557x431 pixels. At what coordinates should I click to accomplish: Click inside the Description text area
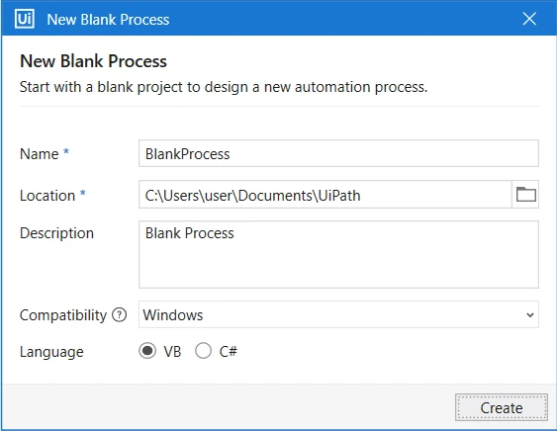click(x=338, y=254)
